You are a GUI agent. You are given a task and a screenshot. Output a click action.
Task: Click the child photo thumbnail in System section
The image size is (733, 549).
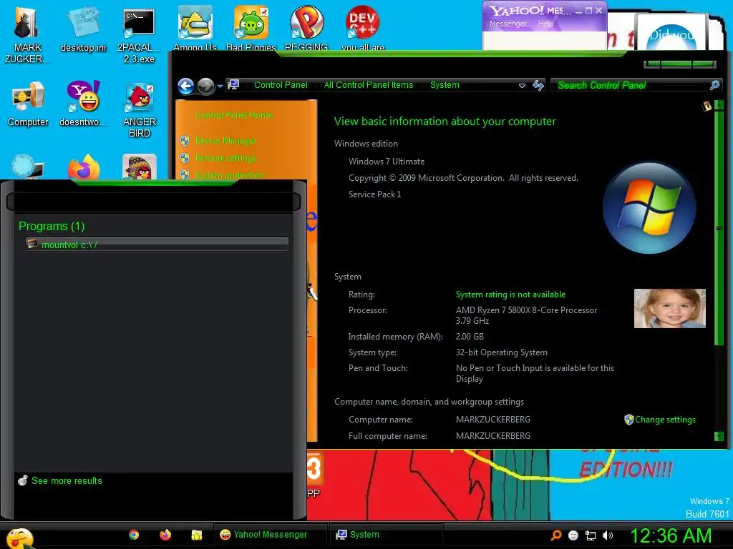(x=669, y=308)
